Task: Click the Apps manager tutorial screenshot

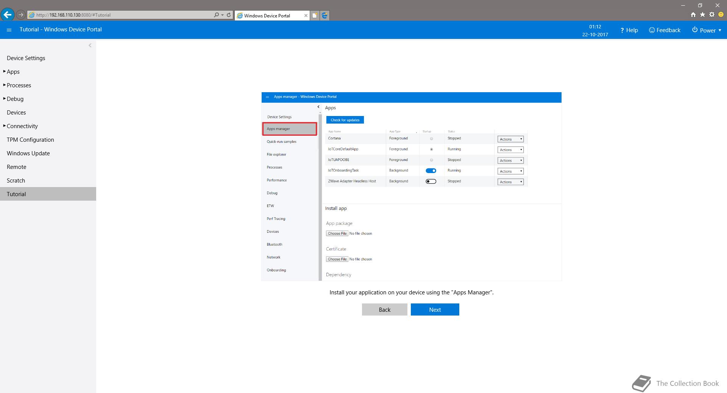Action: tap(411, 186)
